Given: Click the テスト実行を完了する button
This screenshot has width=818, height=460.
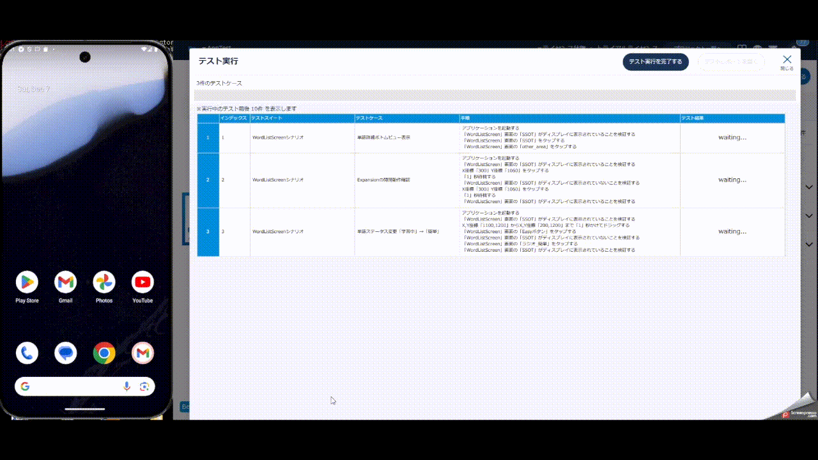Looking at the screenshot, I should point(656,61).
